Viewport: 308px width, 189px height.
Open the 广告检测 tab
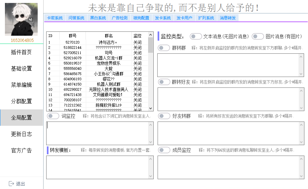[120, 18]
